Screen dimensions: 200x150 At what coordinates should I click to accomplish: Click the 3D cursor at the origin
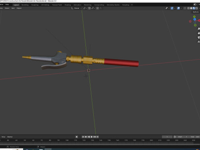pyautogui.click(x=88, y=70)
